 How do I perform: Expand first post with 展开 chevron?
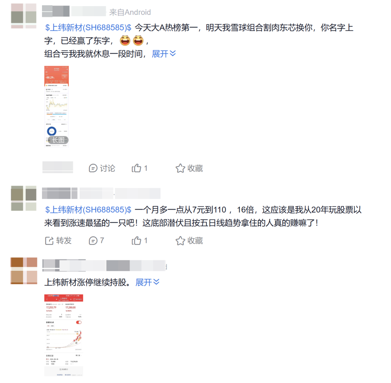[x=164, y=54]
